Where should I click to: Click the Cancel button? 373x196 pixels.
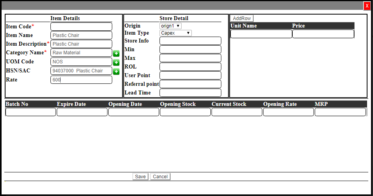pyautogui.click(x=160, y=177)
